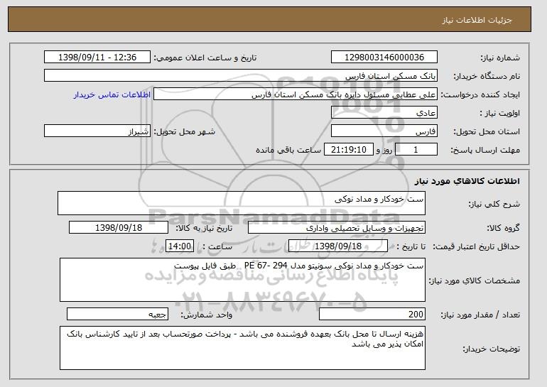Click the buyer notes text box
This screenshot has height=387, width=547.
(242, 348)
